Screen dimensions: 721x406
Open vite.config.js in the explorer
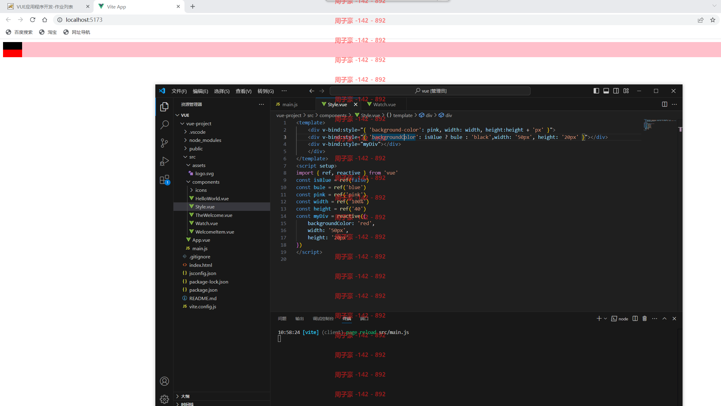click(222, 306)
